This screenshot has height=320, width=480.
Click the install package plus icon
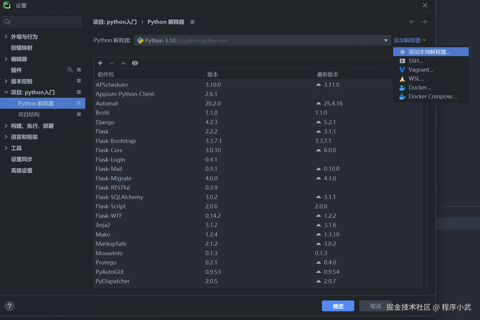100,63
